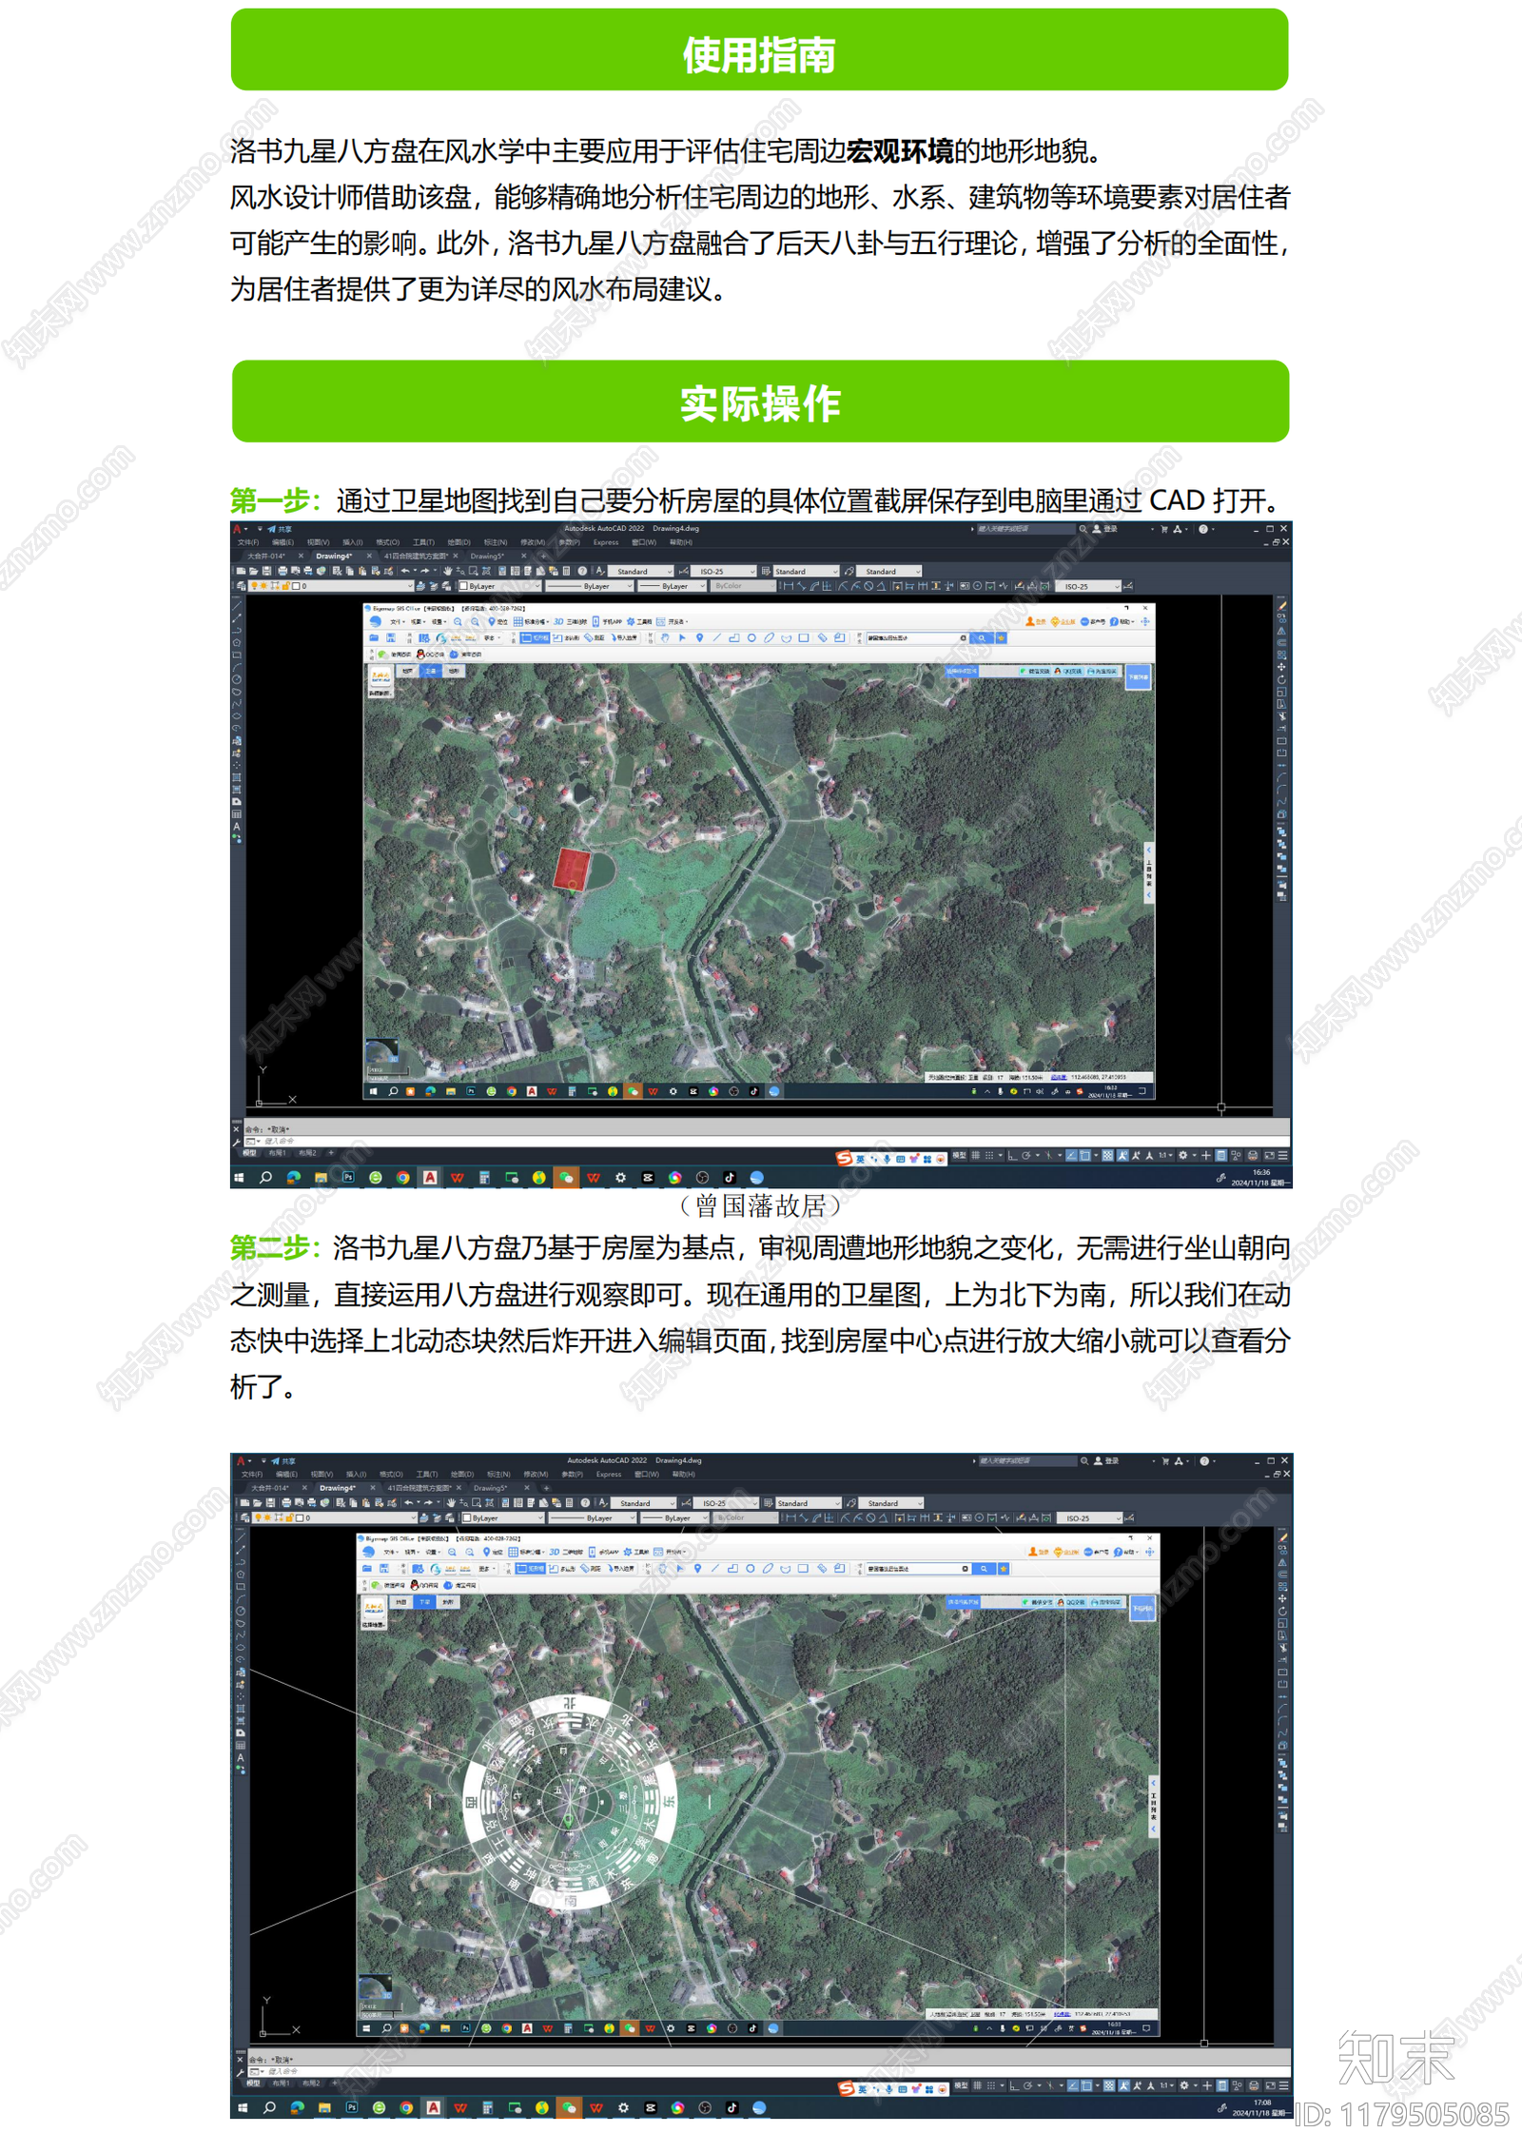1522x2152 pixels.
Task: Click Save icon in step-one AutoCAD toolbar
Action: click(x=267, y=571)
